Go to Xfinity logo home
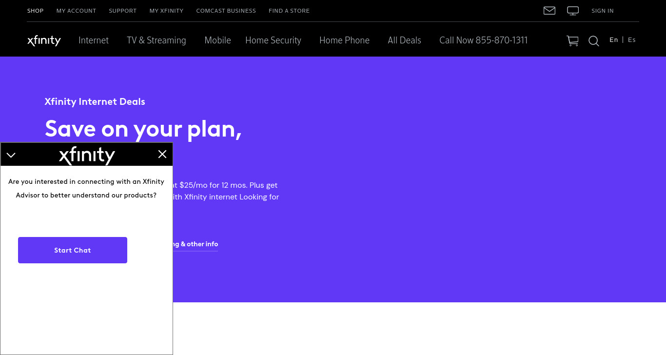Image resolution: width=666 pixels, height=355 pixels. [44, 40]
